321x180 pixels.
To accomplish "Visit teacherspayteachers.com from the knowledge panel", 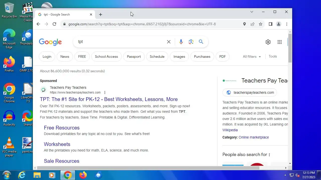I will [250, 92].
